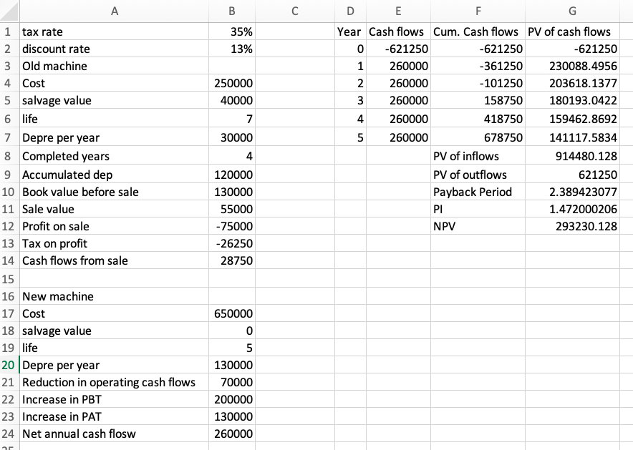Select column B header
This screenshot has width=633, height=450.
[x=232, y=11]
